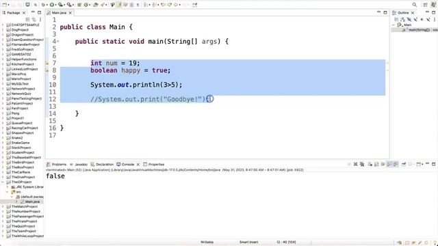Click New Java Class toolbar icon
This screenshot has width=438, height=246.
pyautogui.click(x=86, y=5)
